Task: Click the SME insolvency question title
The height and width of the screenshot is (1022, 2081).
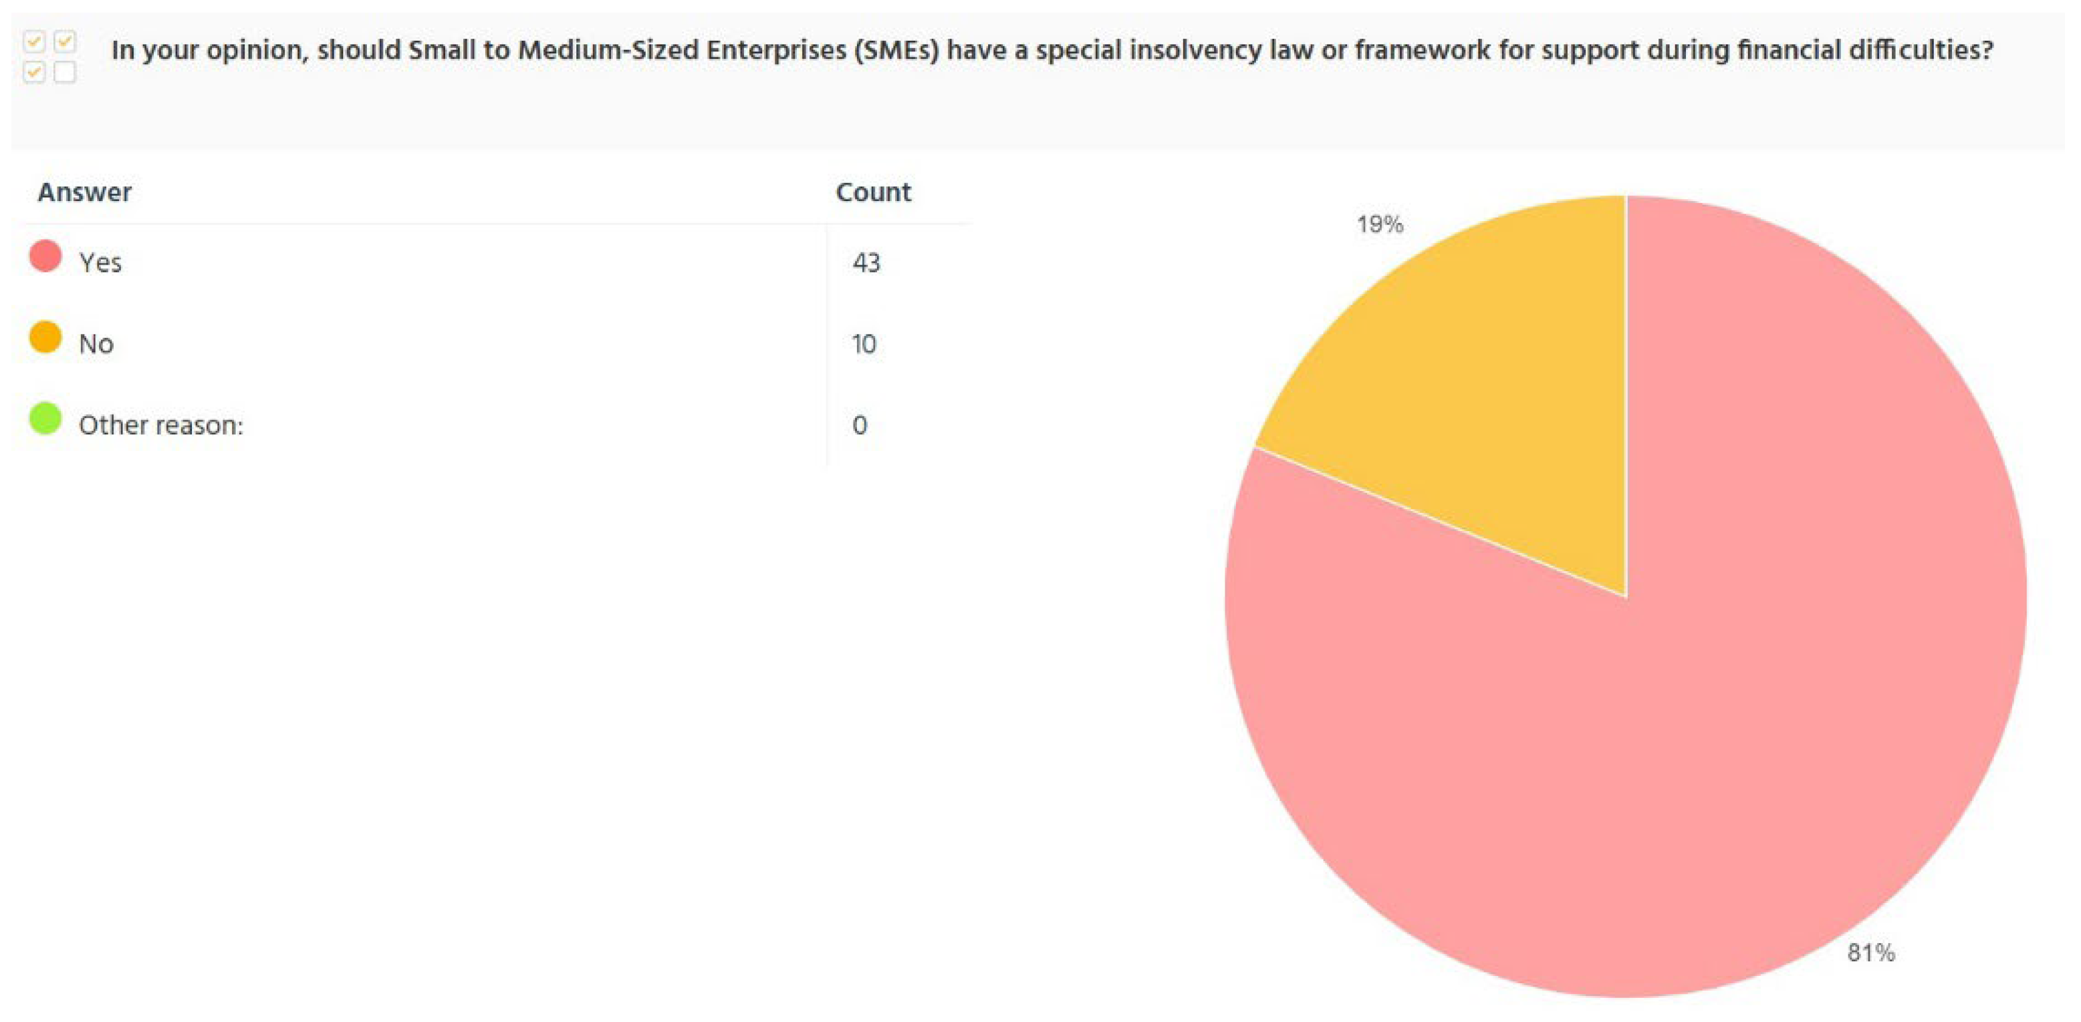Action: click(1052, 50)
